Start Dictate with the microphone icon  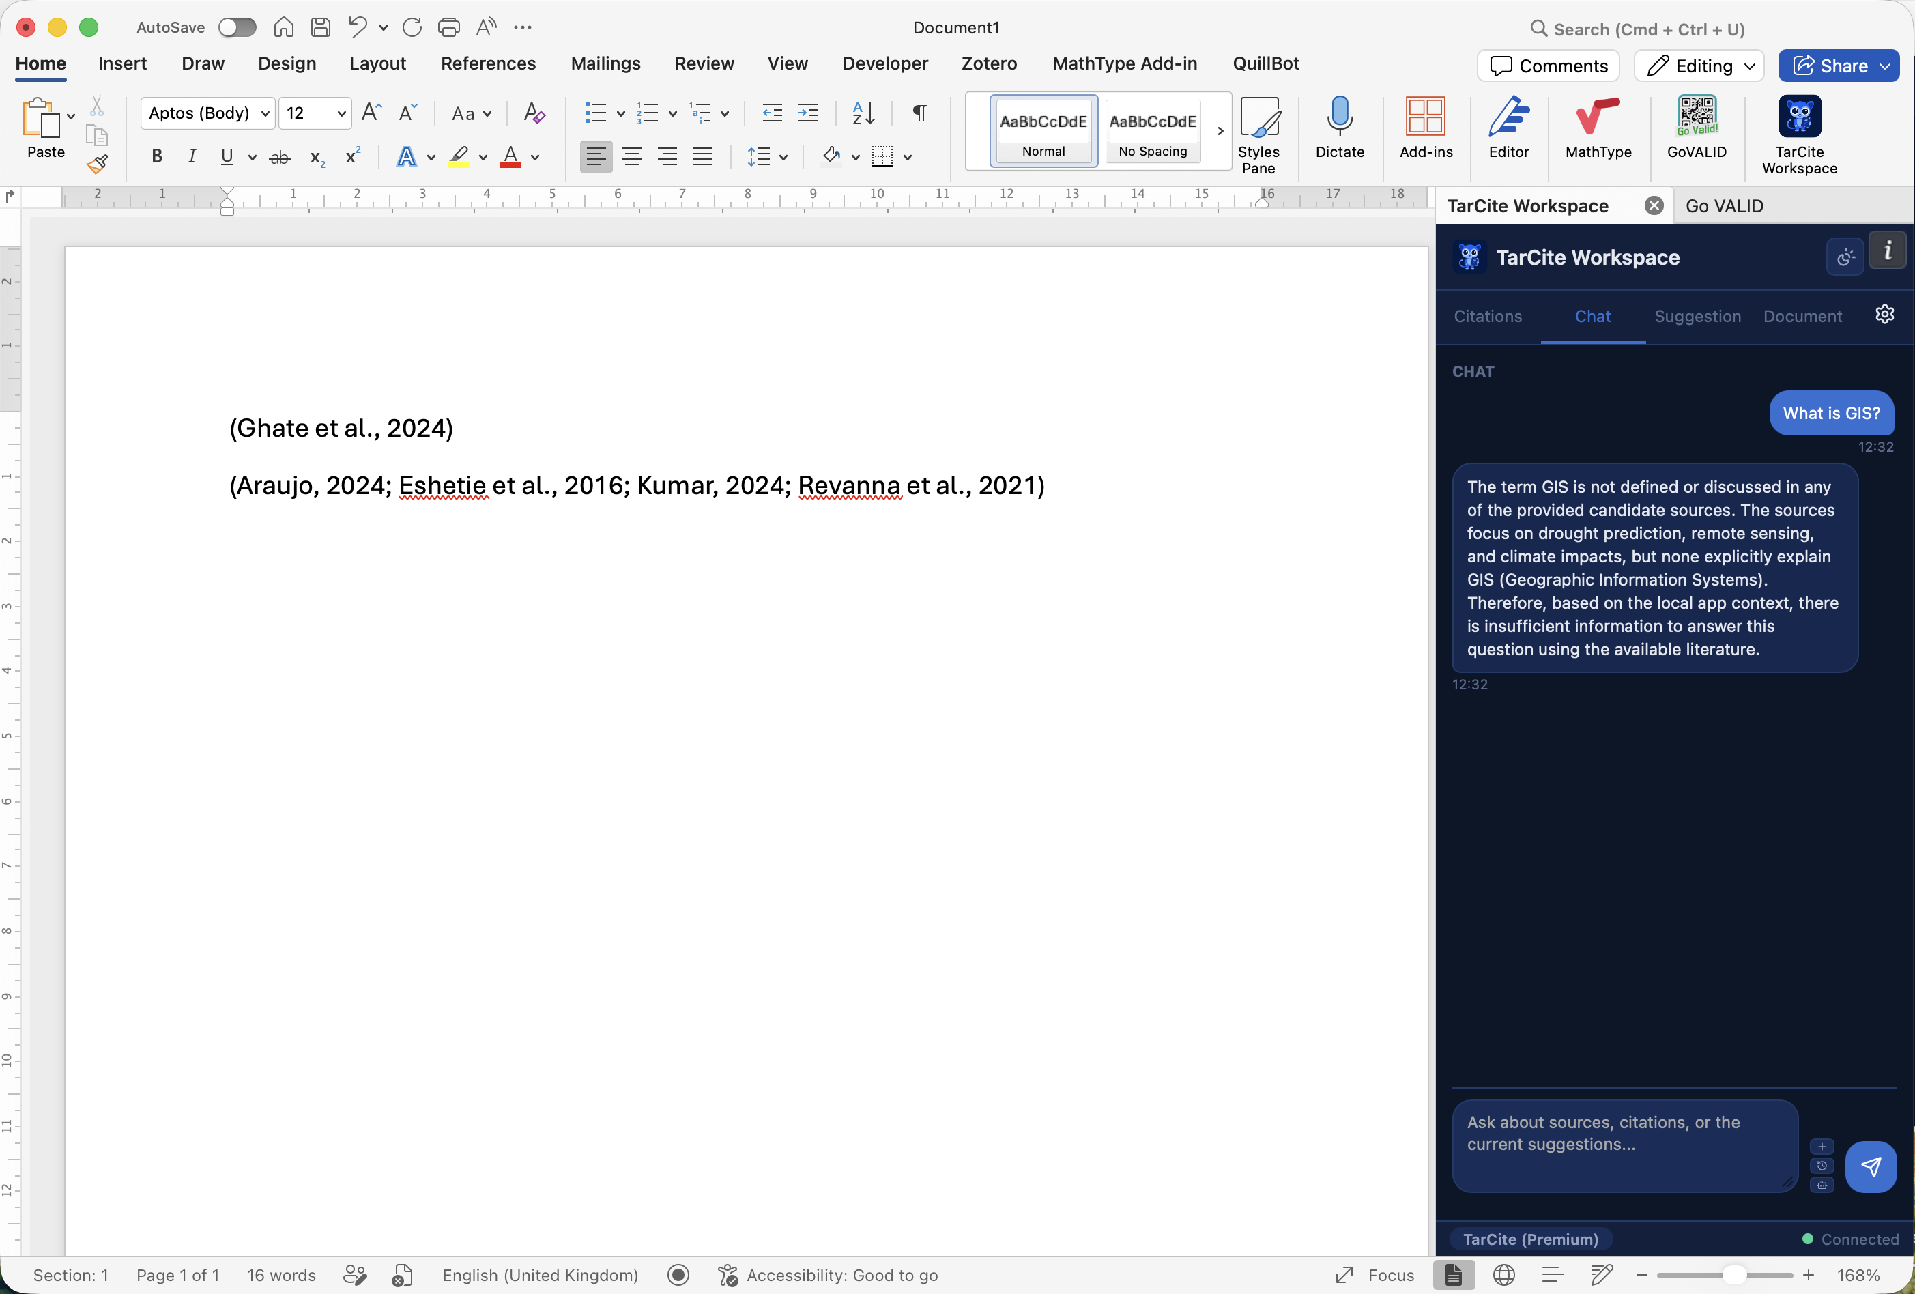tap(1340, 127)
